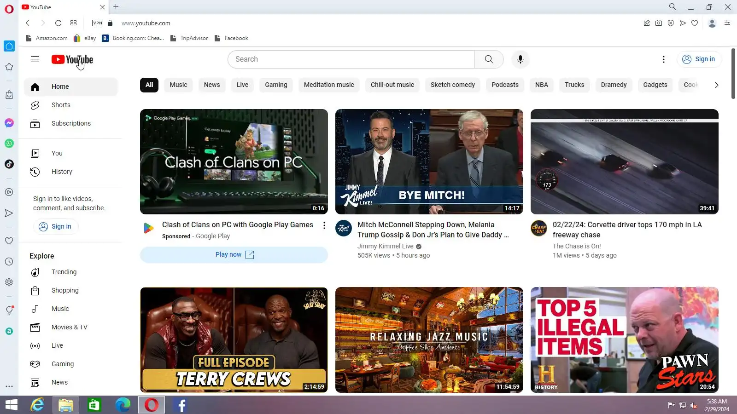Click Sign in button at top right
Image resolution: width=737 pixels, height=414 pixels.
pyautogui.click(x=699, y=59)
